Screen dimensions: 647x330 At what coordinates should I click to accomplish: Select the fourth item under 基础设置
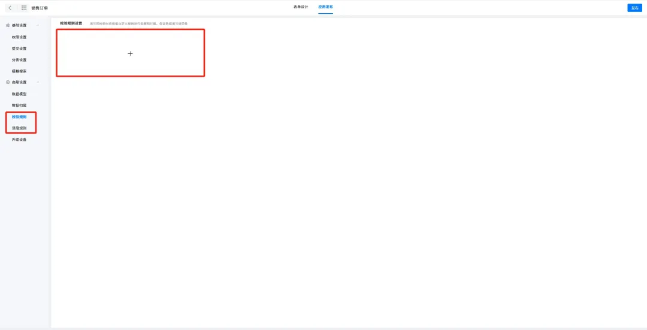(x=19, y=71)
